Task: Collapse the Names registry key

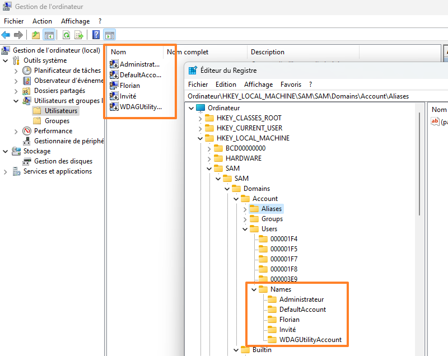Action: coord(254,289)
